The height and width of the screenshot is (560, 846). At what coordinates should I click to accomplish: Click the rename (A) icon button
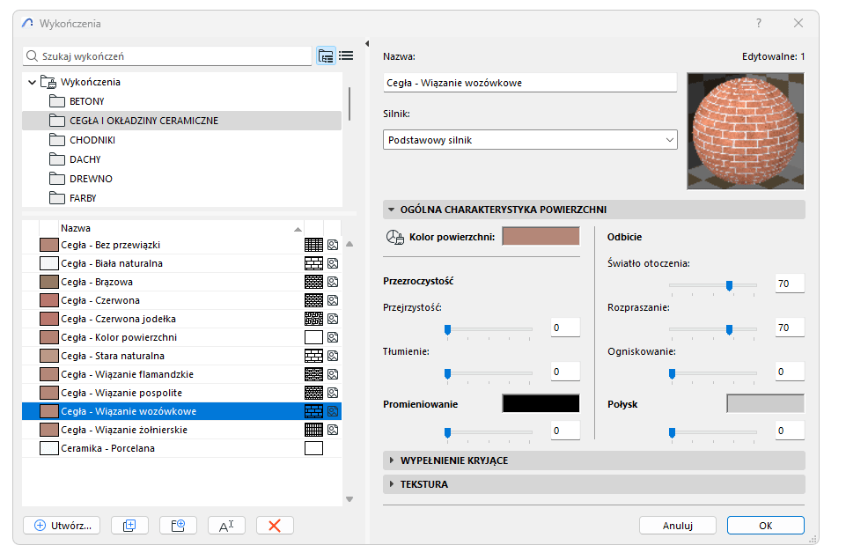(x=226, y=526)
